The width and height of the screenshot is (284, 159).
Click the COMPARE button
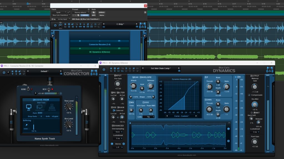(85, 15)
